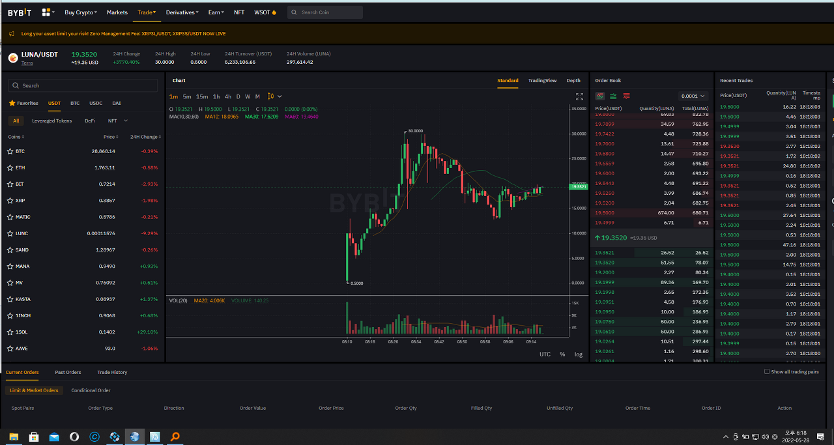Star XRP as a favorite

10,201
